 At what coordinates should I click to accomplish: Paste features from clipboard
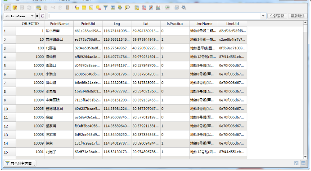pyautogui.click(x=68, y=8)
